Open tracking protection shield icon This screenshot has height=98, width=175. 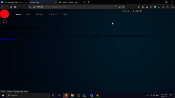[30, 7]
